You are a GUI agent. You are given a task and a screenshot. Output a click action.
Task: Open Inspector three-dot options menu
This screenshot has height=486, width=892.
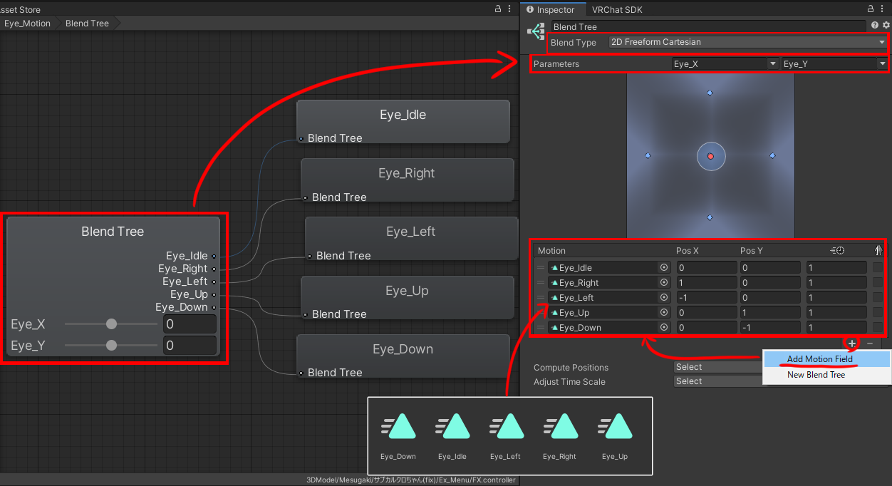pos(884,9)
